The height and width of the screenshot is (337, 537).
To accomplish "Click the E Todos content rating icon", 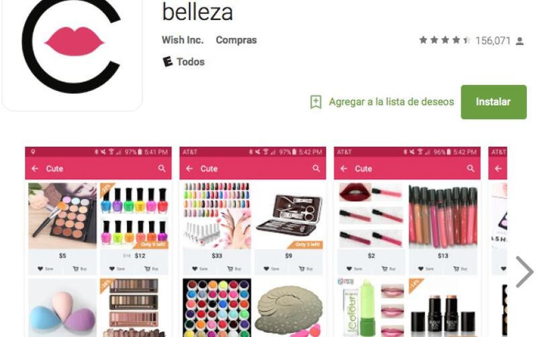I will pos(166,62).
